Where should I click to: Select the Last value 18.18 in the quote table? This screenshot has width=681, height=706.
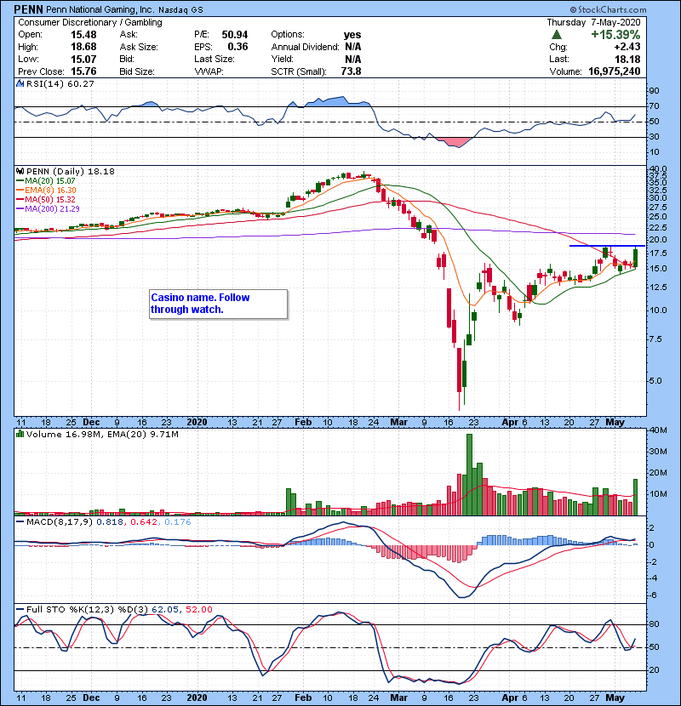click(627, 59)
